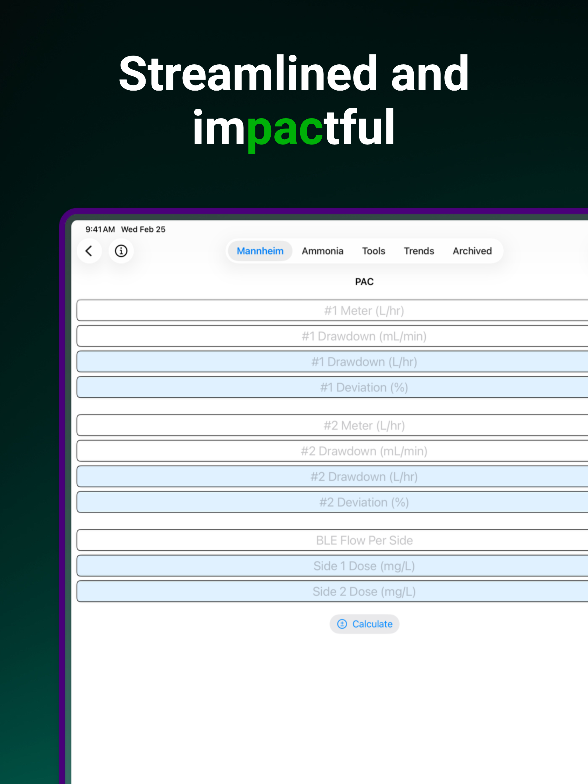Select the Mannheim tab
The width and height of the screenshot is (588, 784).
260,251
